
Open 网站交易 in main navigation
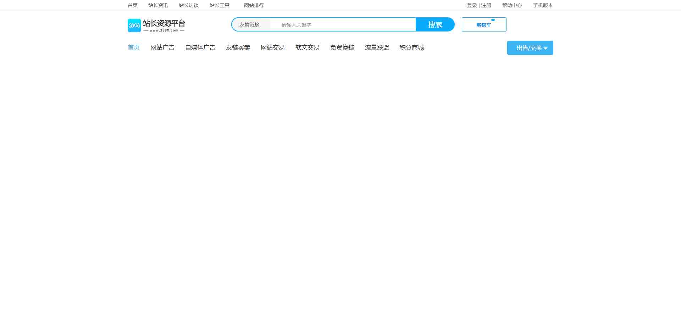pyautogui.click(x=273, y=47)
